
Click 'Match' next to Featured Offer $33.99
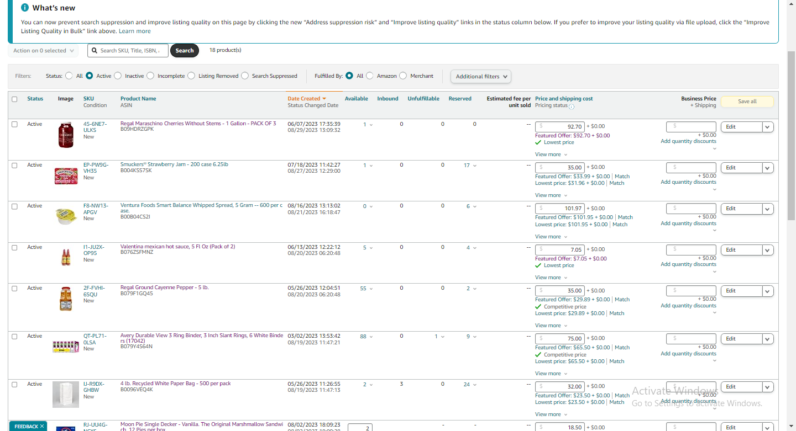tap(622, 177)
